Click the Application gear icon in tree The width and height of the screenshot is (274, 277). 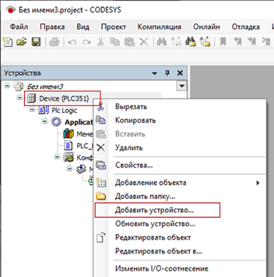(x=56, y=122)
